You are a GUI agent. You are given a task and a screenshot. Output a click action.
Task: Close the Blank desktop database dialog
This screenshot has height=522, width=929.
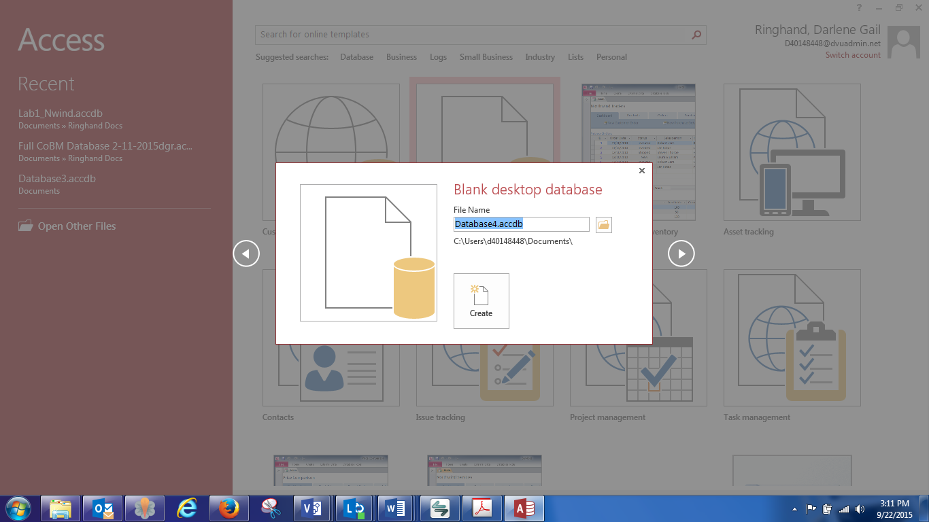coord(641,171)
